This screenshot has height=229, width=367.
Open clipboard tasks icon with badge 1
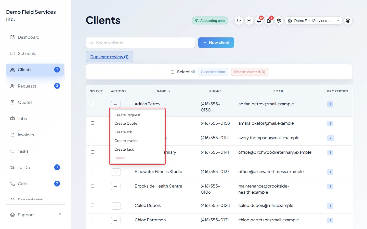tap(269, 21)
